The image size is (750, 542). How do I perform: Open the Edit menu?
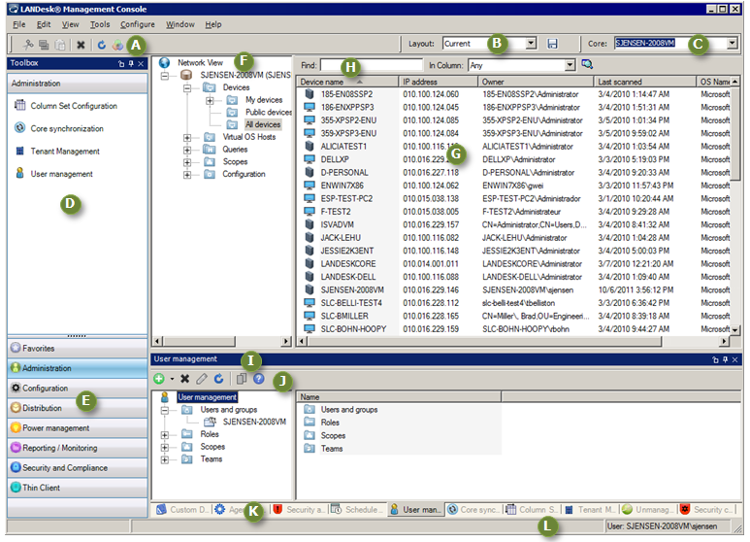(x=44, y=24)
